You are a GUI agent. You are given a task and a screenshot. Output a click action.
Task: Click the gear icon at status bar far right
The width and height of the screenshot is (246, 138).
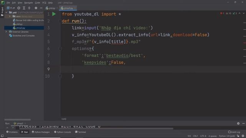[243, 136]
